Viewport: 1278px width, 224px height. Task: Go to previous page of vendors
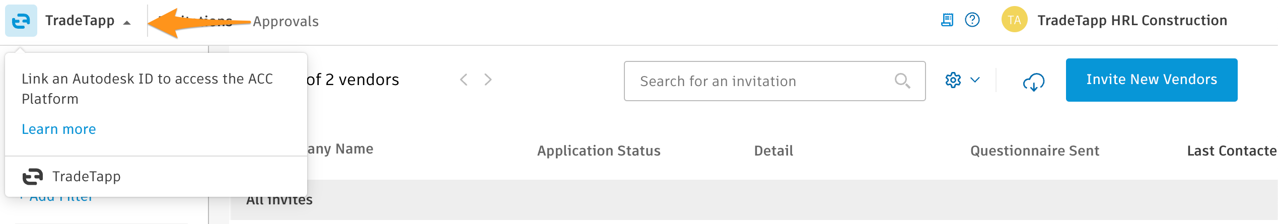[464, 80]
